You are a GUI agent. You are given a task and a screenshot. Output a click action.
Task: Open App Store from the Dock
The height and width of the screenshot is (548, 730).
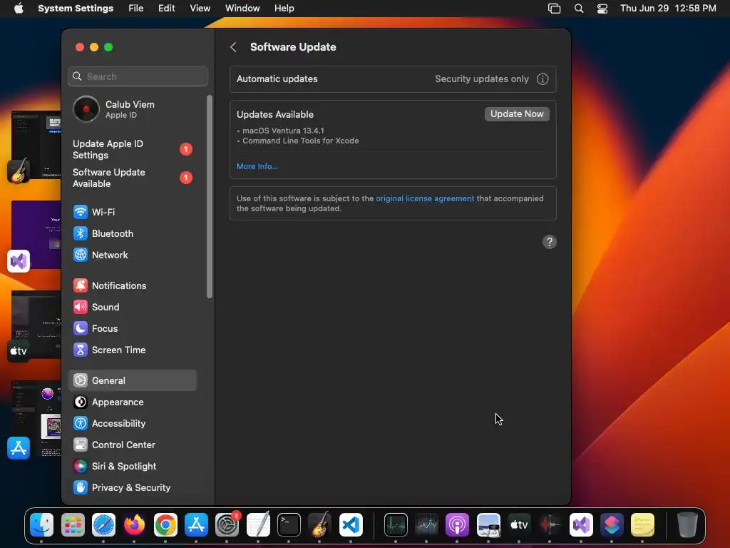point(196,524)
